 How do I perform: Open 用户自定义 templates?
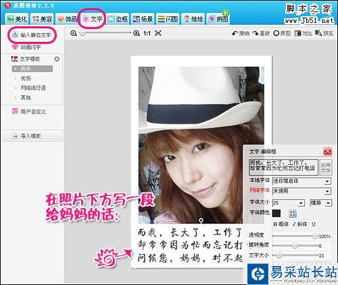click(29, 111)
